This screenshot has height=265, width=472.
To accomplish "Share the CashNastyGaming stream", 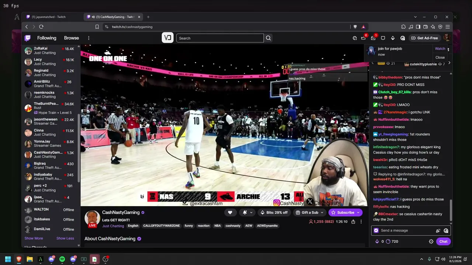I will point(353,222).
